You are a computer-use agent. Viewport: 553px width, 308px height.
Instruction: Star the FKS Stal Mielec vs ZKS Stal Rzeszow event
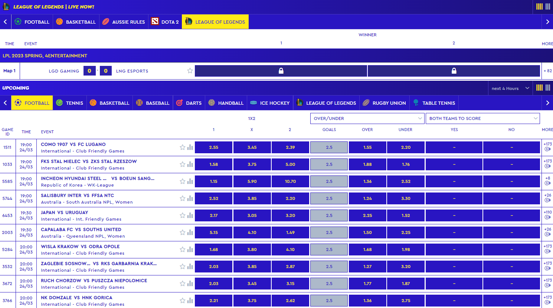pyautogui.click(x=182, y=164)
